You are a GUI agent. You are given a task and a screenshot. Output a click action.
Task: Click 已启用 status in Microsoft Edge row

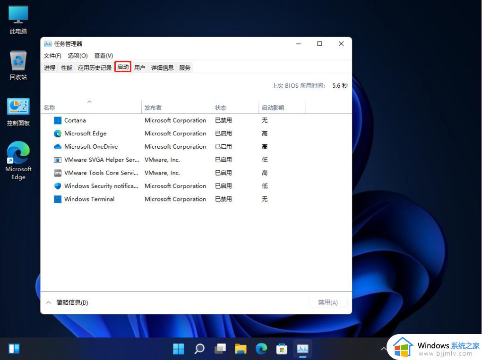224,134
